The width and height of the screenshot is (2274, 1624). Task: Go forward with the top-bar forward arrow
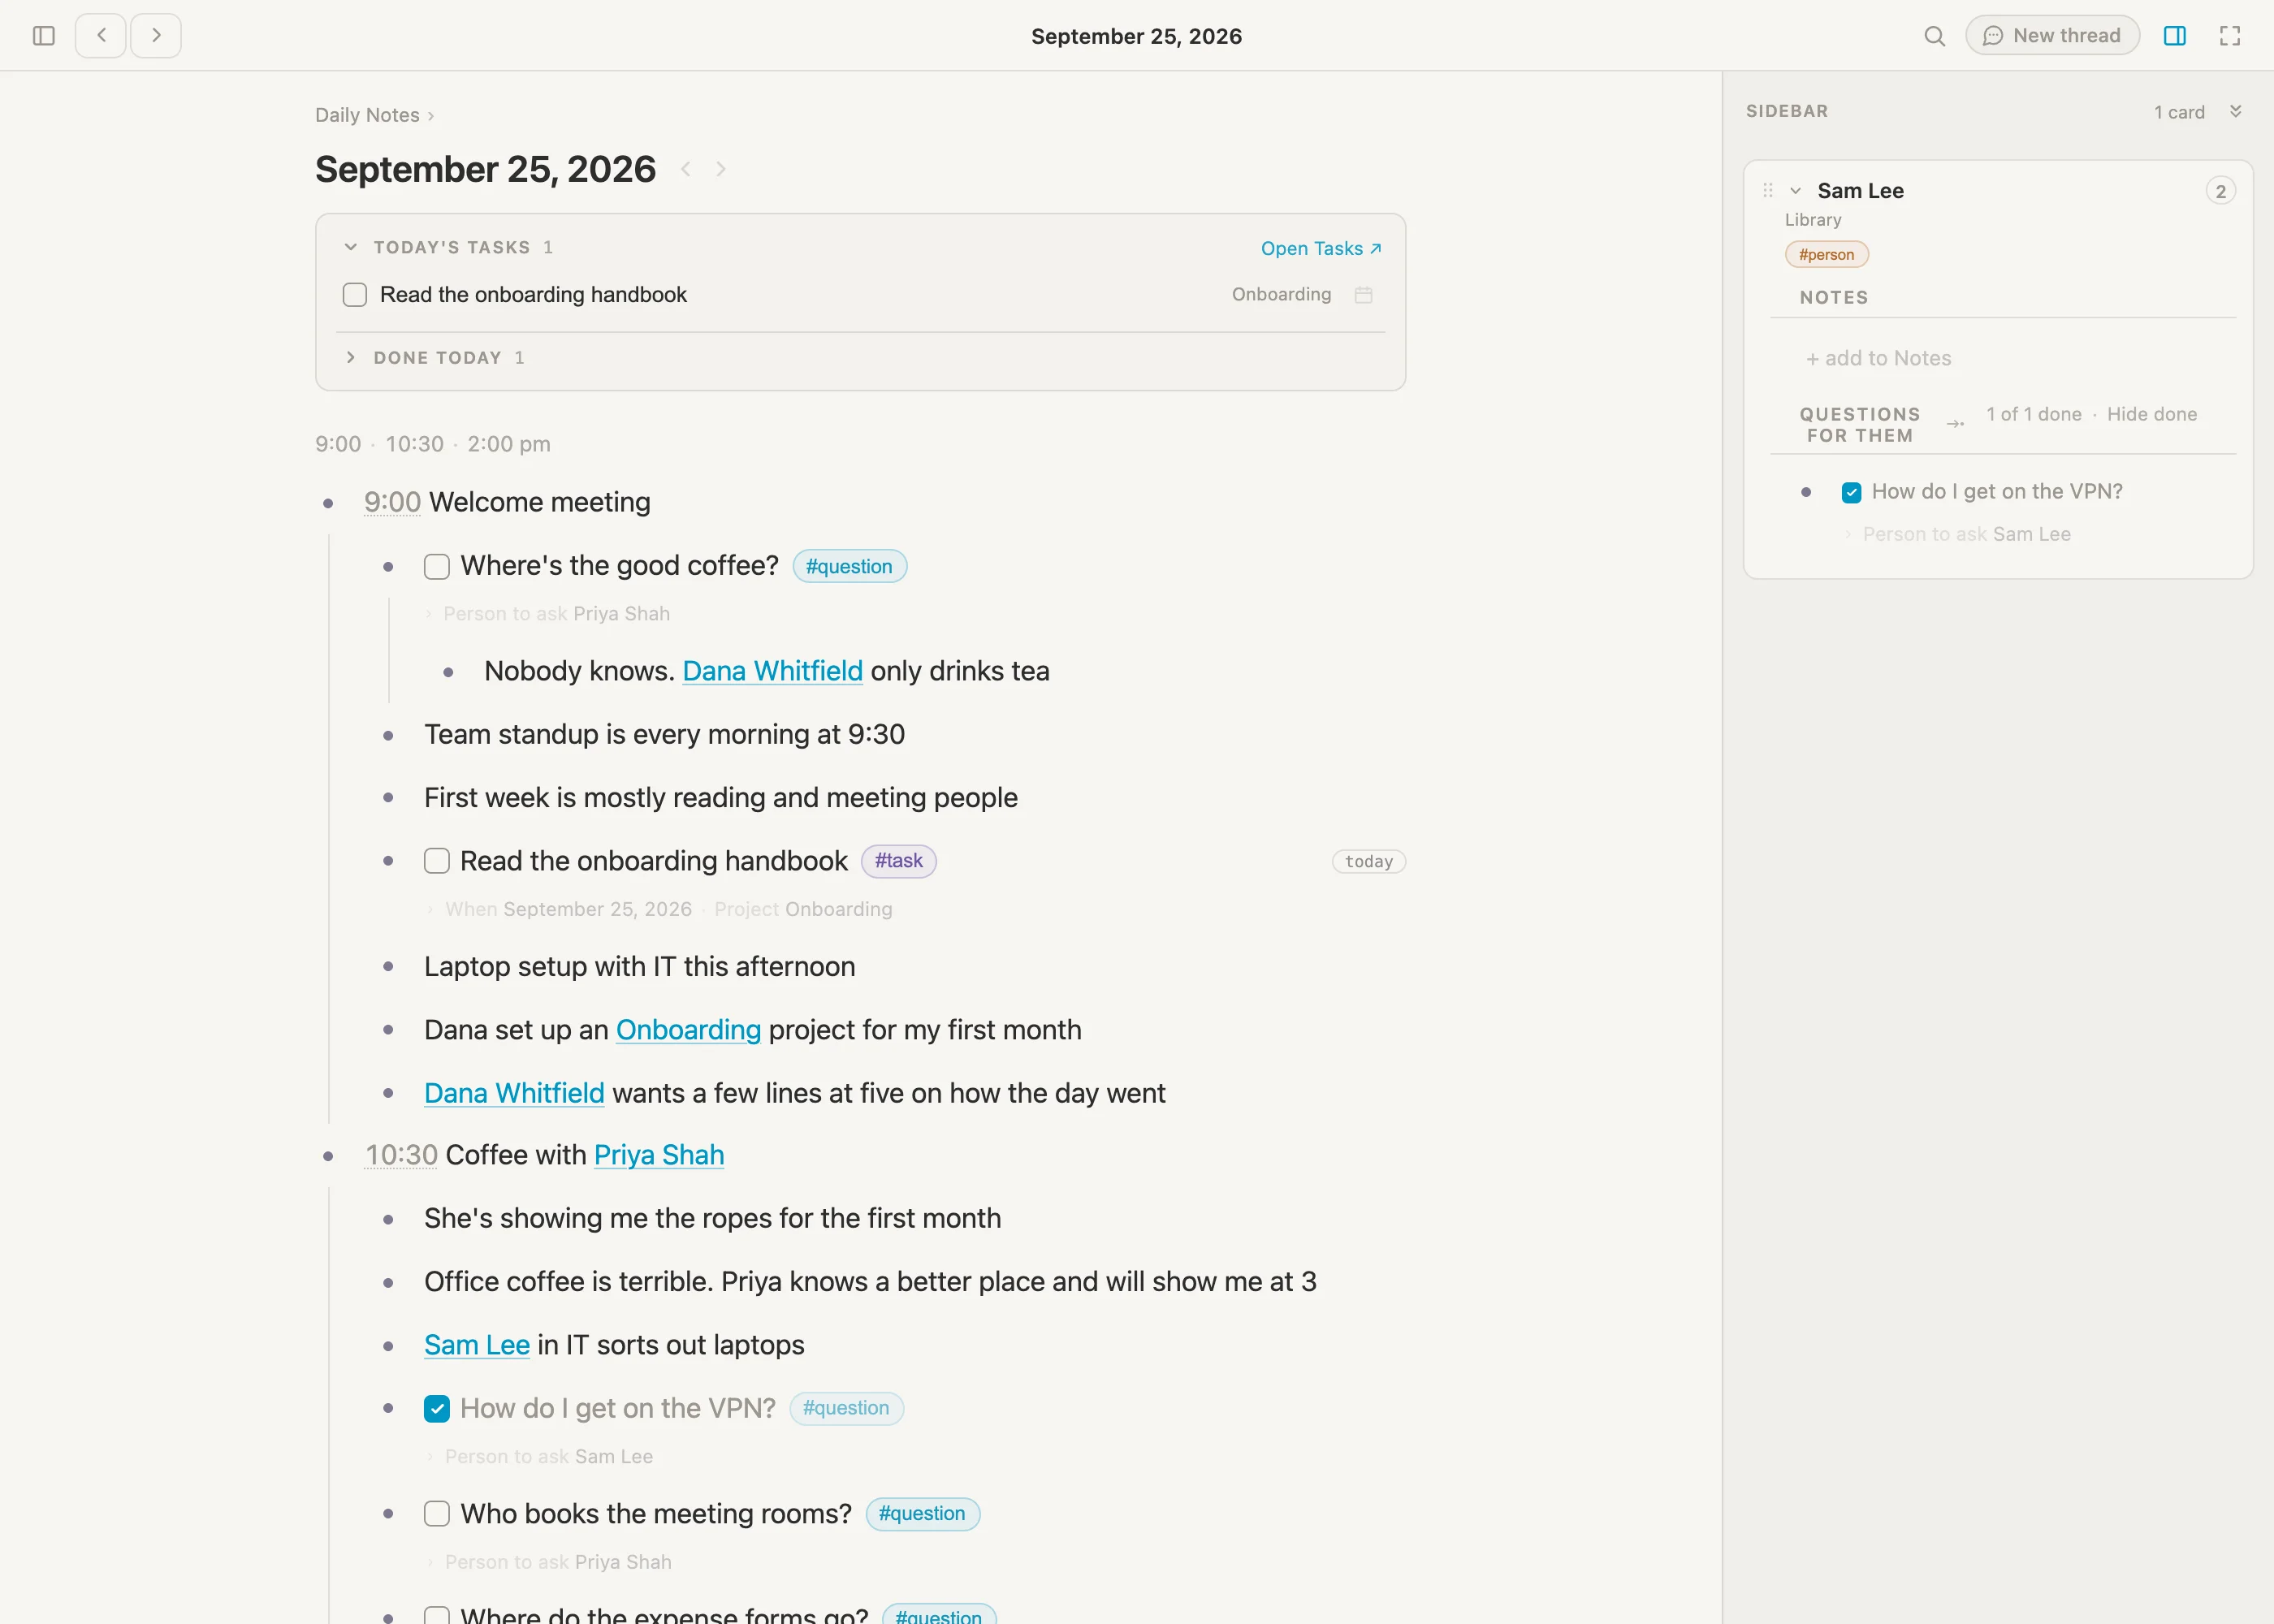point(156,36)
